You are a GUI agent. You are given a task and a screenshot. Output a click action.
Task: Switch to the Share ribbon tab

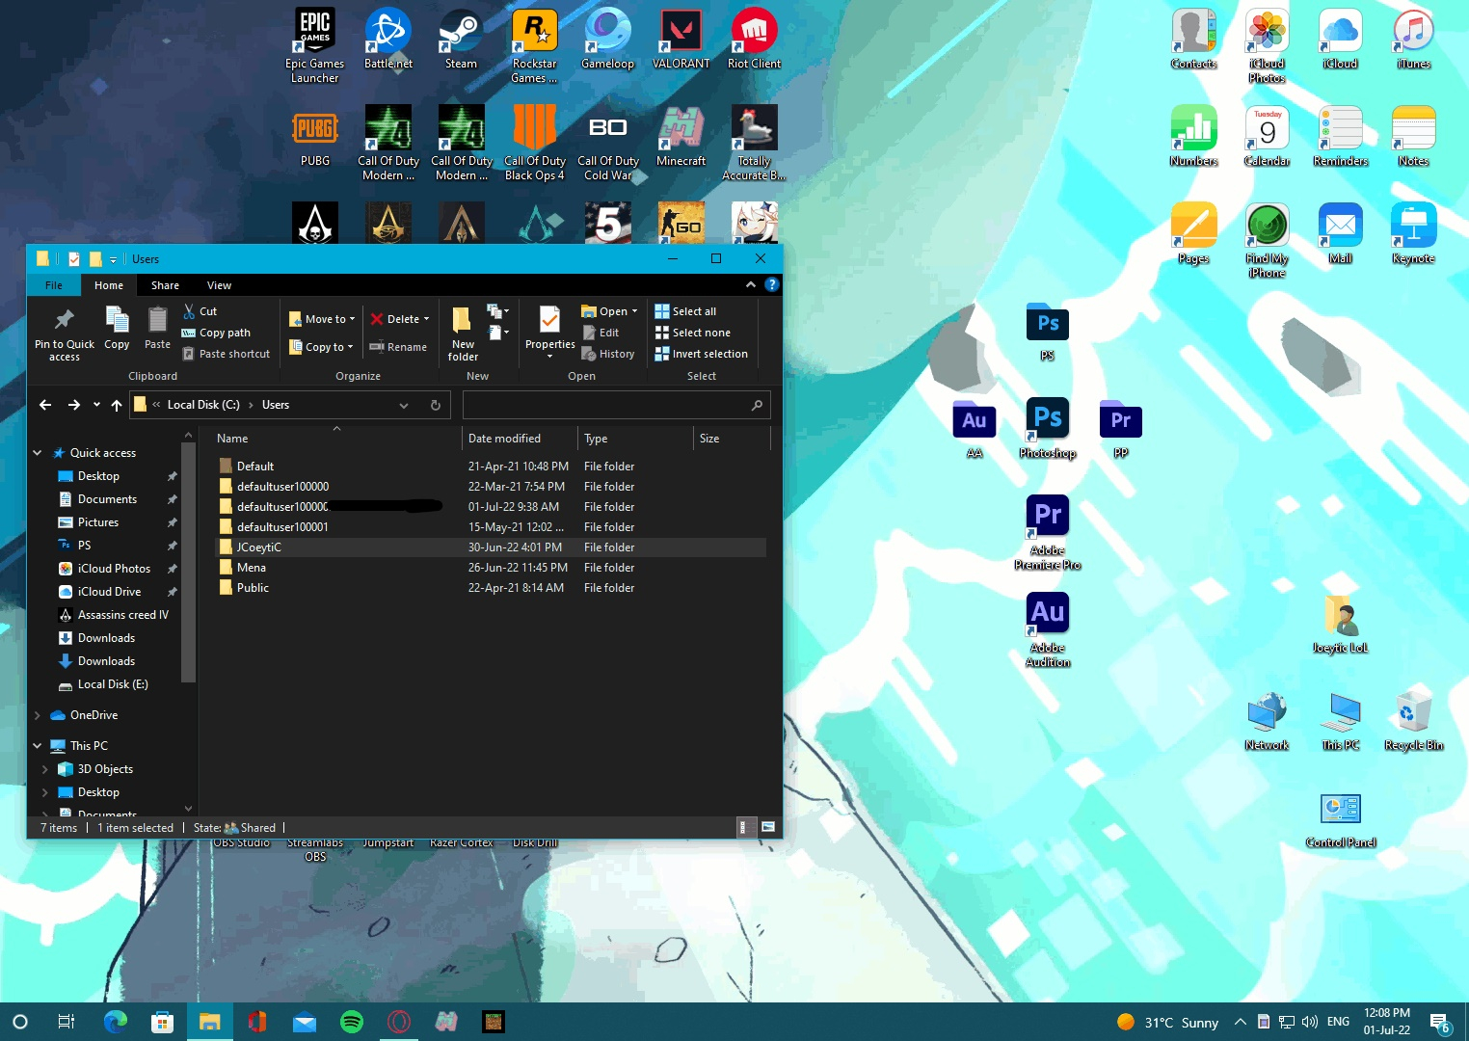165,285
